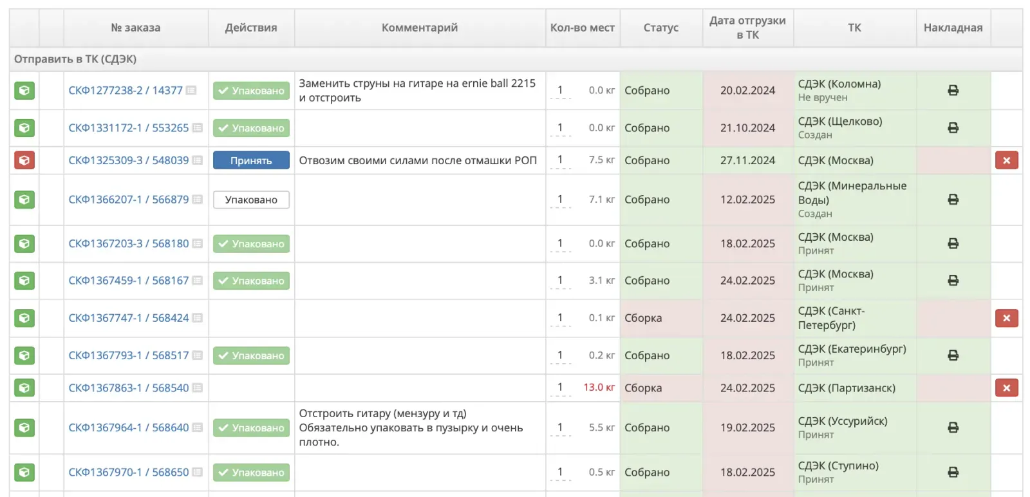The width and height of the screenshot is (1030, 497).
Task: Print waybill for СДЭК (Щелково) order
Action: [x=953, y=128]
